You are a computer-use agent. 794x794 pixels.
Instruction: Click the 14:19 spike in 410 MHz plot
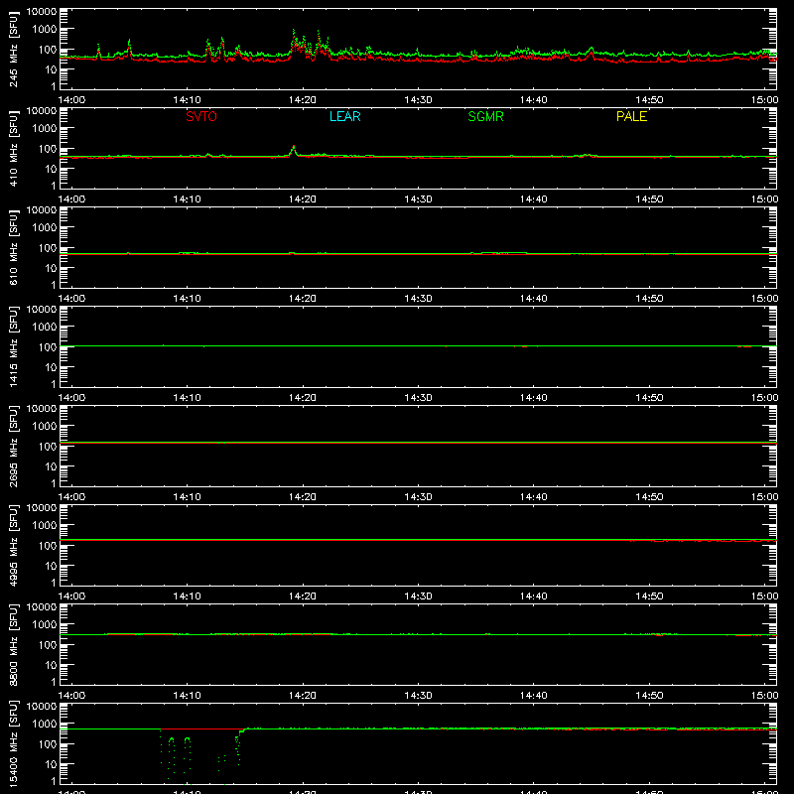[x=293, y=150]
